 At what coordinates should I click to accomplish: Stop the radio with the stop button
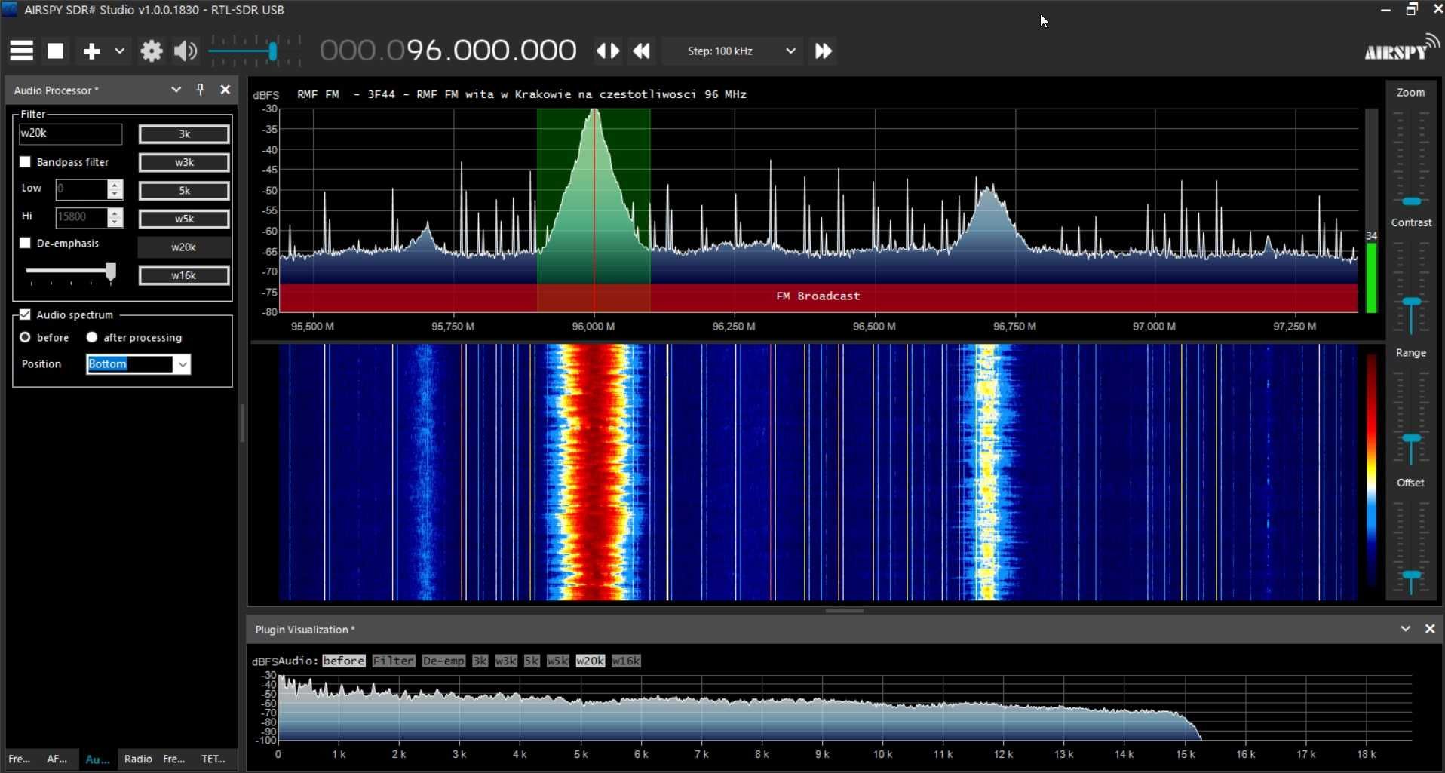click(x=56, y=51)
